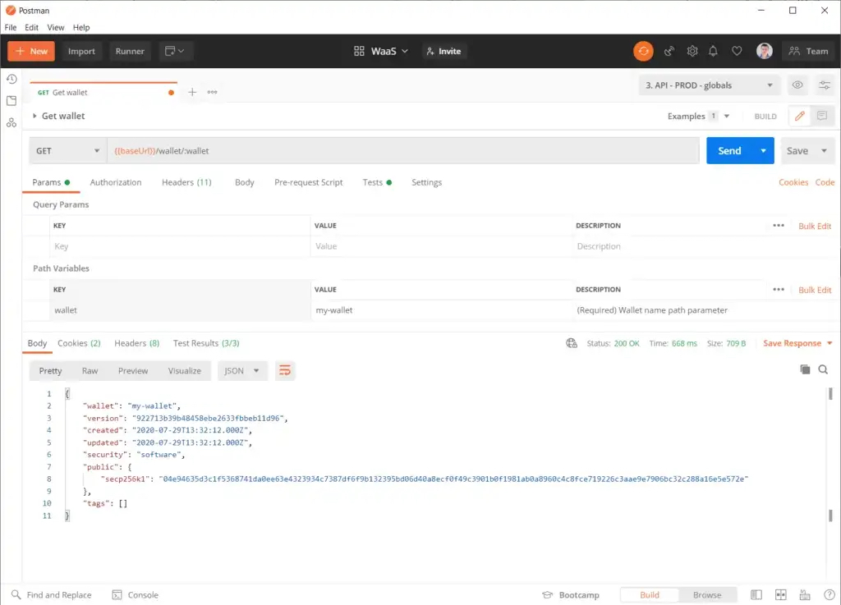Screen dimensions: 841x605
Task: Search within the response body
Action: (x=823, y=369)
